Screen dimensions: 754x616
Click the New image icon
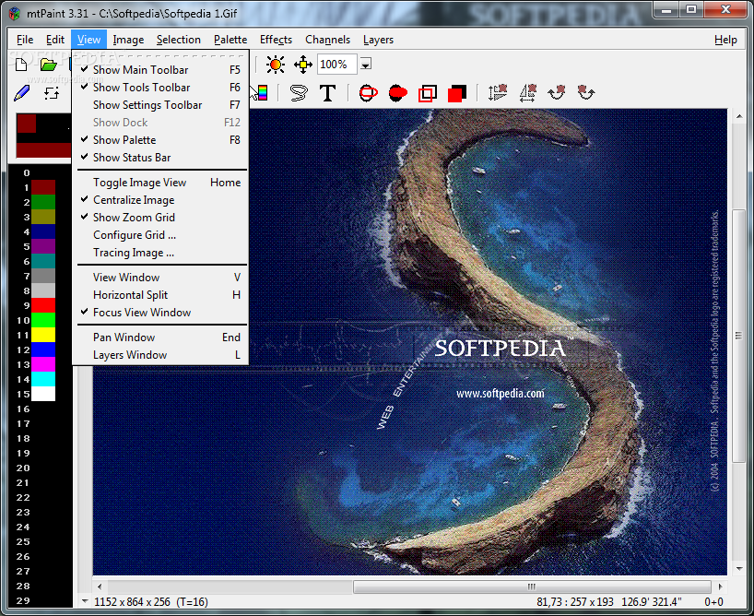point(20,65)
